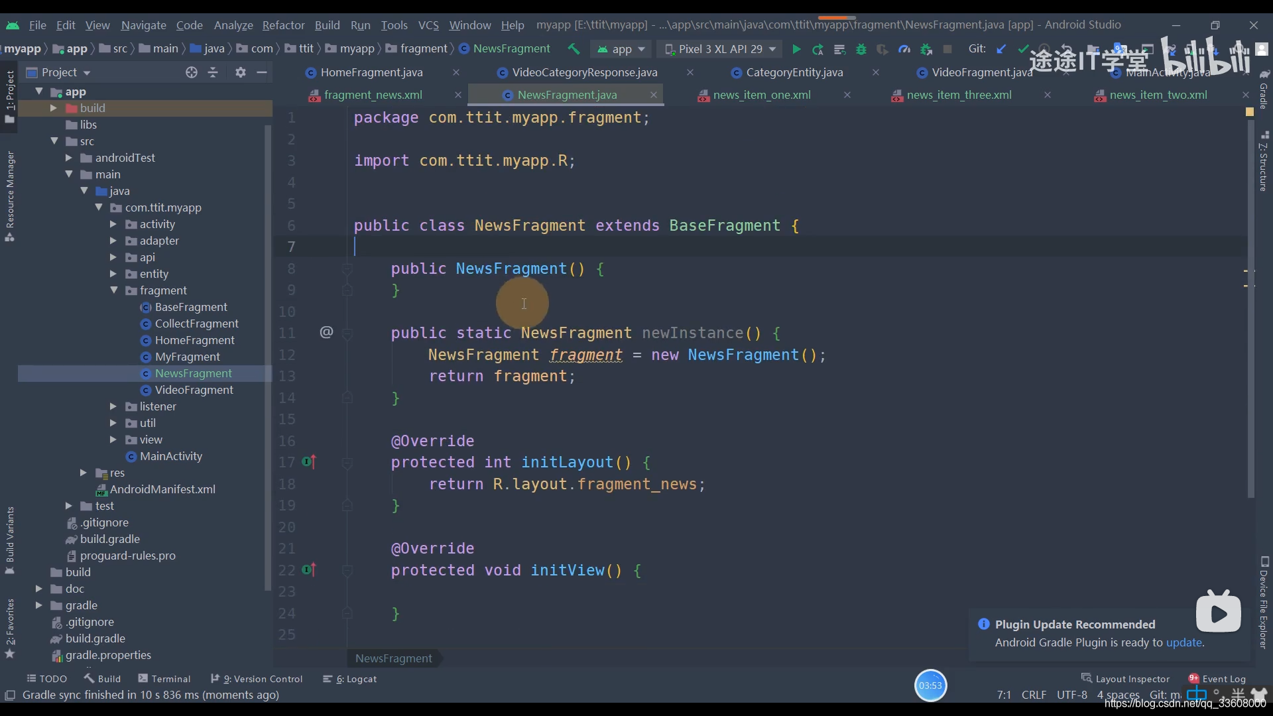Expand the adapter package folder
Screen dimensions: 1273x716
click(x=113, y=241)
